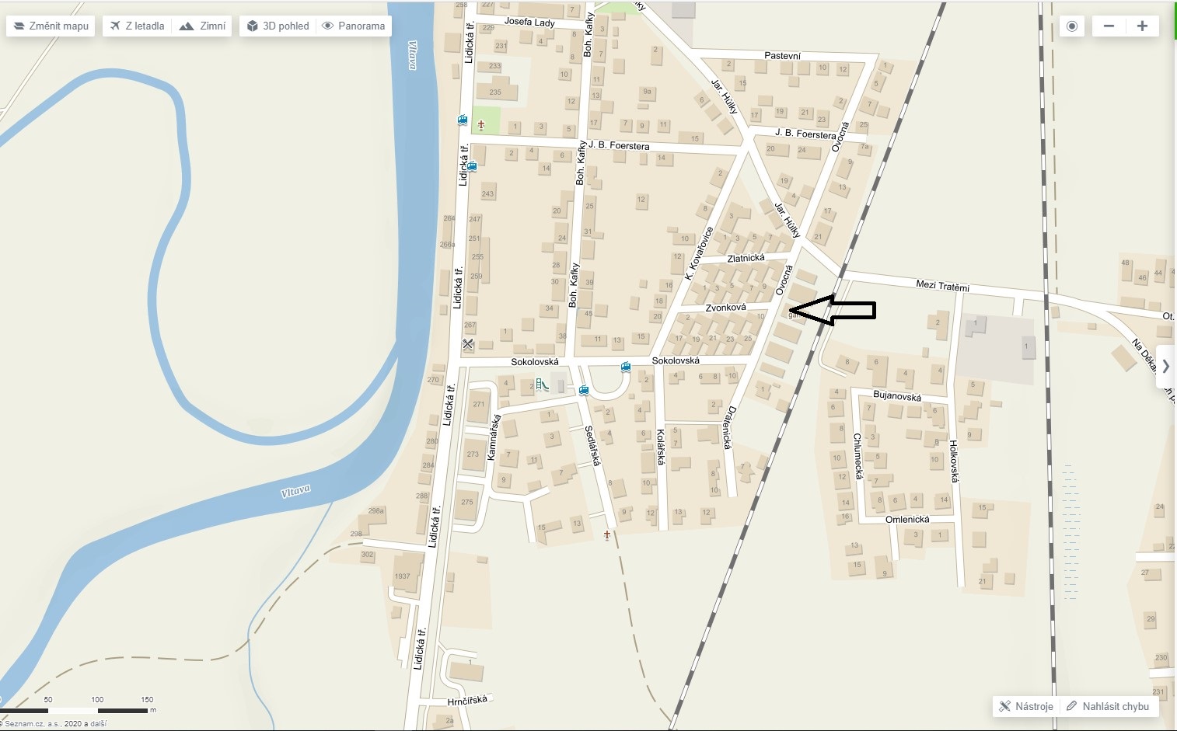Screen dimensions: 1177x731
Task: Open Panorama street view mode
Action: (x=354, y=26)
